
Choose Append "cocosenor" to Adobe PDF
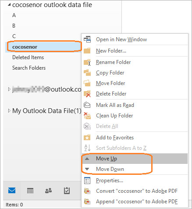135,202
